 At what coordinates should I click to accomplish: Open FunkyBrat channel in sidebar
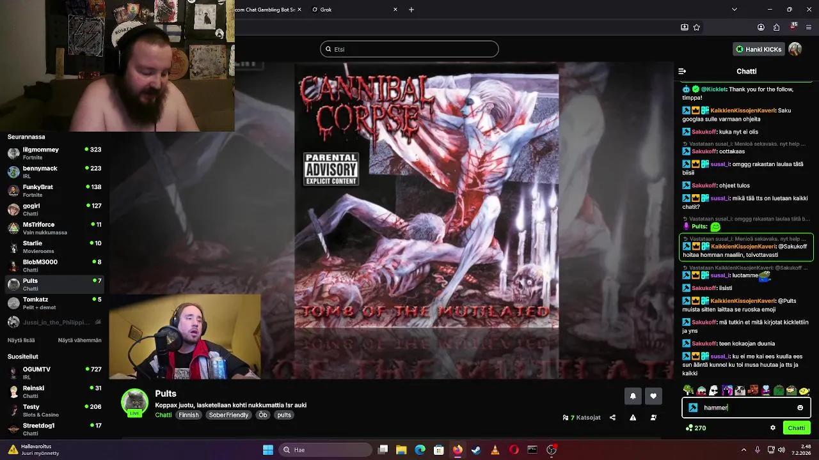pos(54,191)
